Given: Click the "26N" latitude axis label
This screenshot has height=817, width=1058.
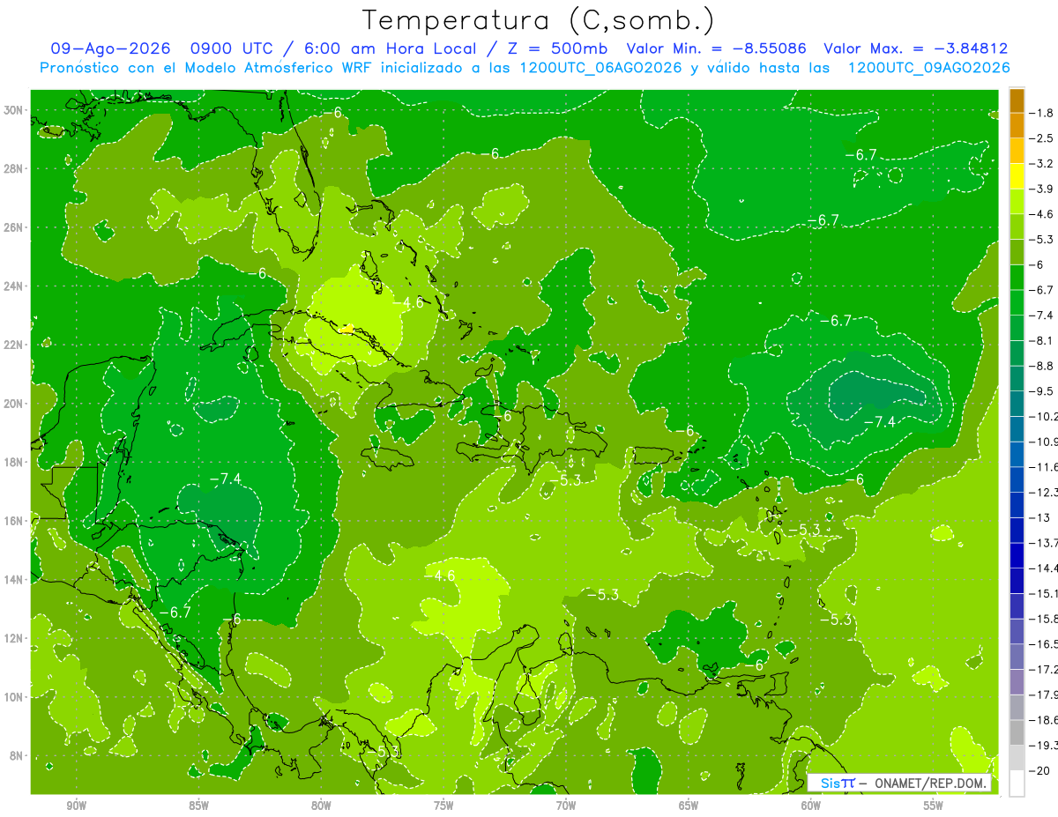Looking at the screenshot, I should tap(14, 227).
